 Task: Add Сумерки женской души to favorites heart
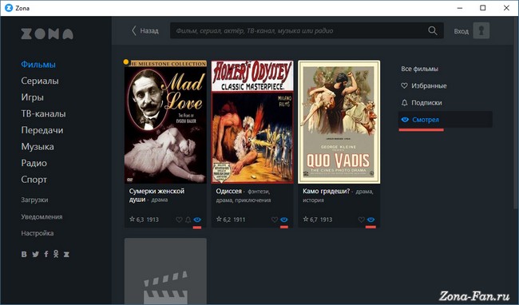point(179,220)
